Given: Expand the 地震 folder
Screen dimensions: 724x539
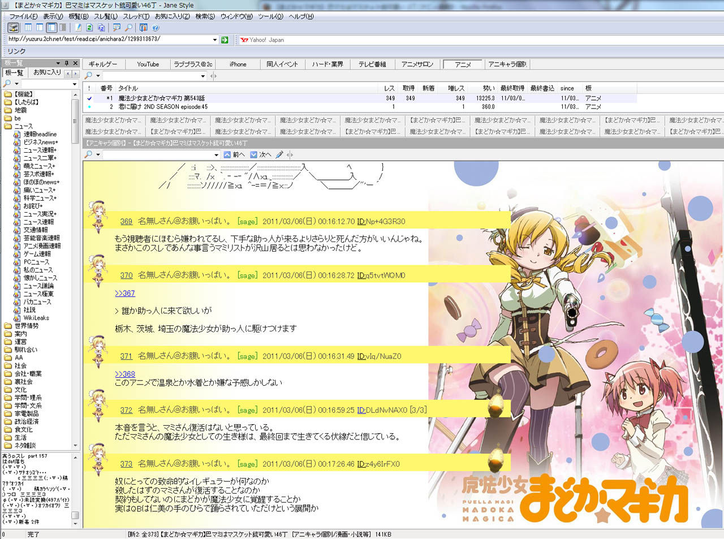Looking at the screenshot, I should coord(15,110).
